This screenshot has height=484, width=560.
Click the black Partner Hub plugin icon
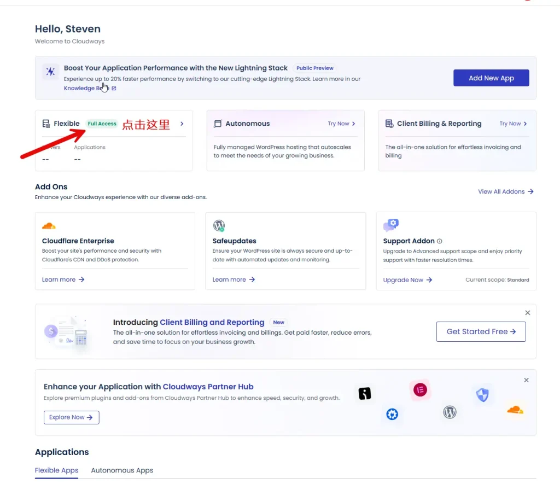365,394
